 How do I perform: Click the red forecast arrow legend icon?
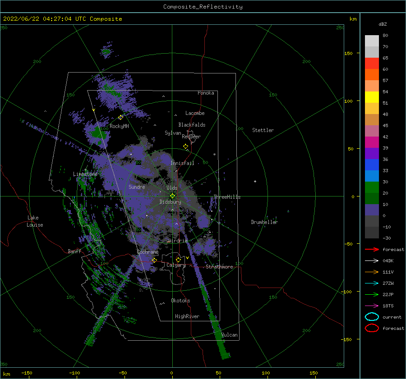(x=372, y=249)
